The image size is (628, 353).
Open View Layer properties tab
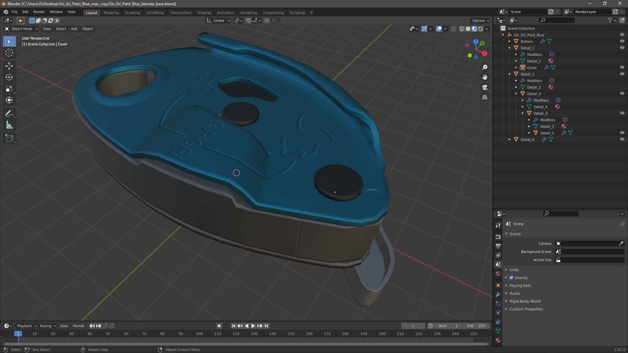point(498,255)
